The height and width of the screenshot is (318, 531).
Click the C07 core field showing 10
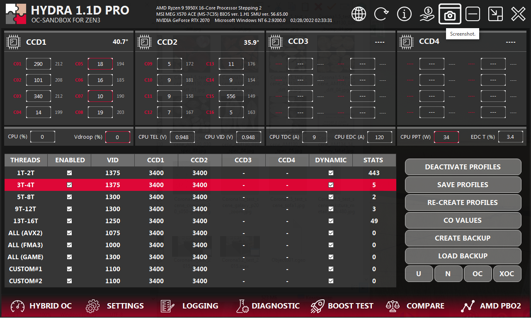(x=100, y=96)
